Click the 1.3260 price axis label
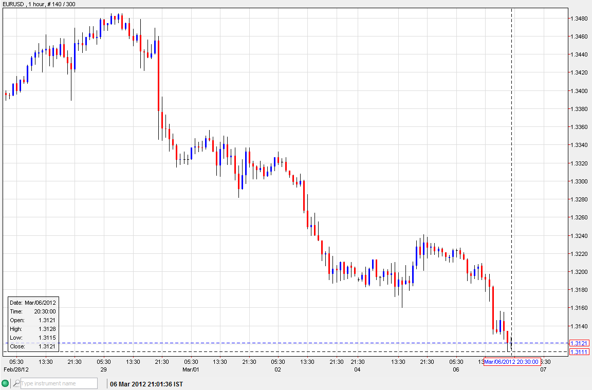The image size is (592, 390). pos(579,217)
